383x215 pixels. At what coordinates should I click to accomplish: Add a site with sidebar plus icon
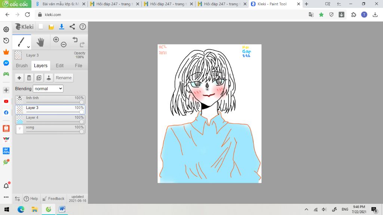coord(6,90)
